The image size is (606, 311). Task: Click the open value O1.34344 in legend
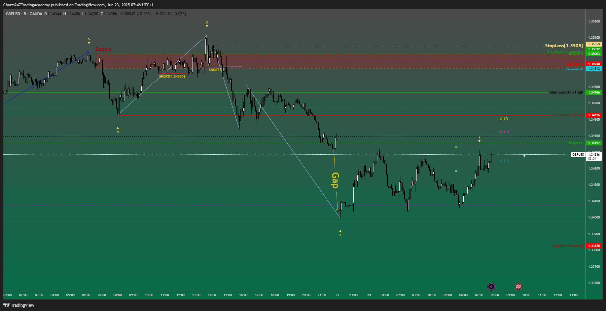[x=53, y=14]
